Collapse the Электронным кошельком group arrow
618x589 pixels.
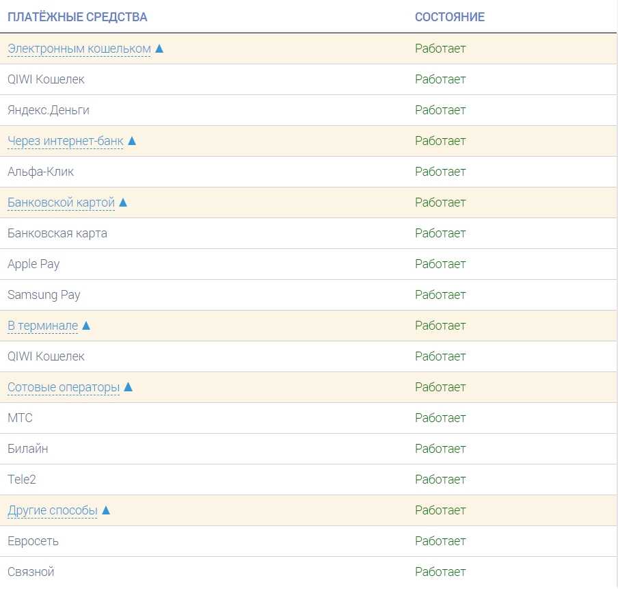click(159, 49)
